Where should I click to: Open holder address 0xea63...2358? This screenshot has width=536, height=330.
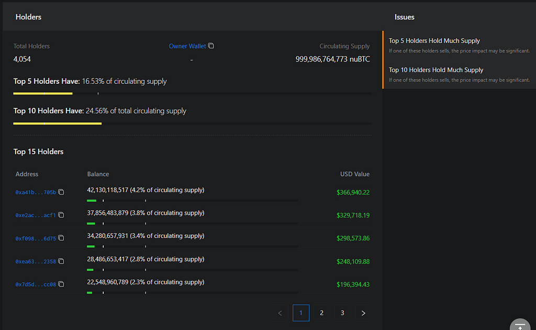click(36, 261)
